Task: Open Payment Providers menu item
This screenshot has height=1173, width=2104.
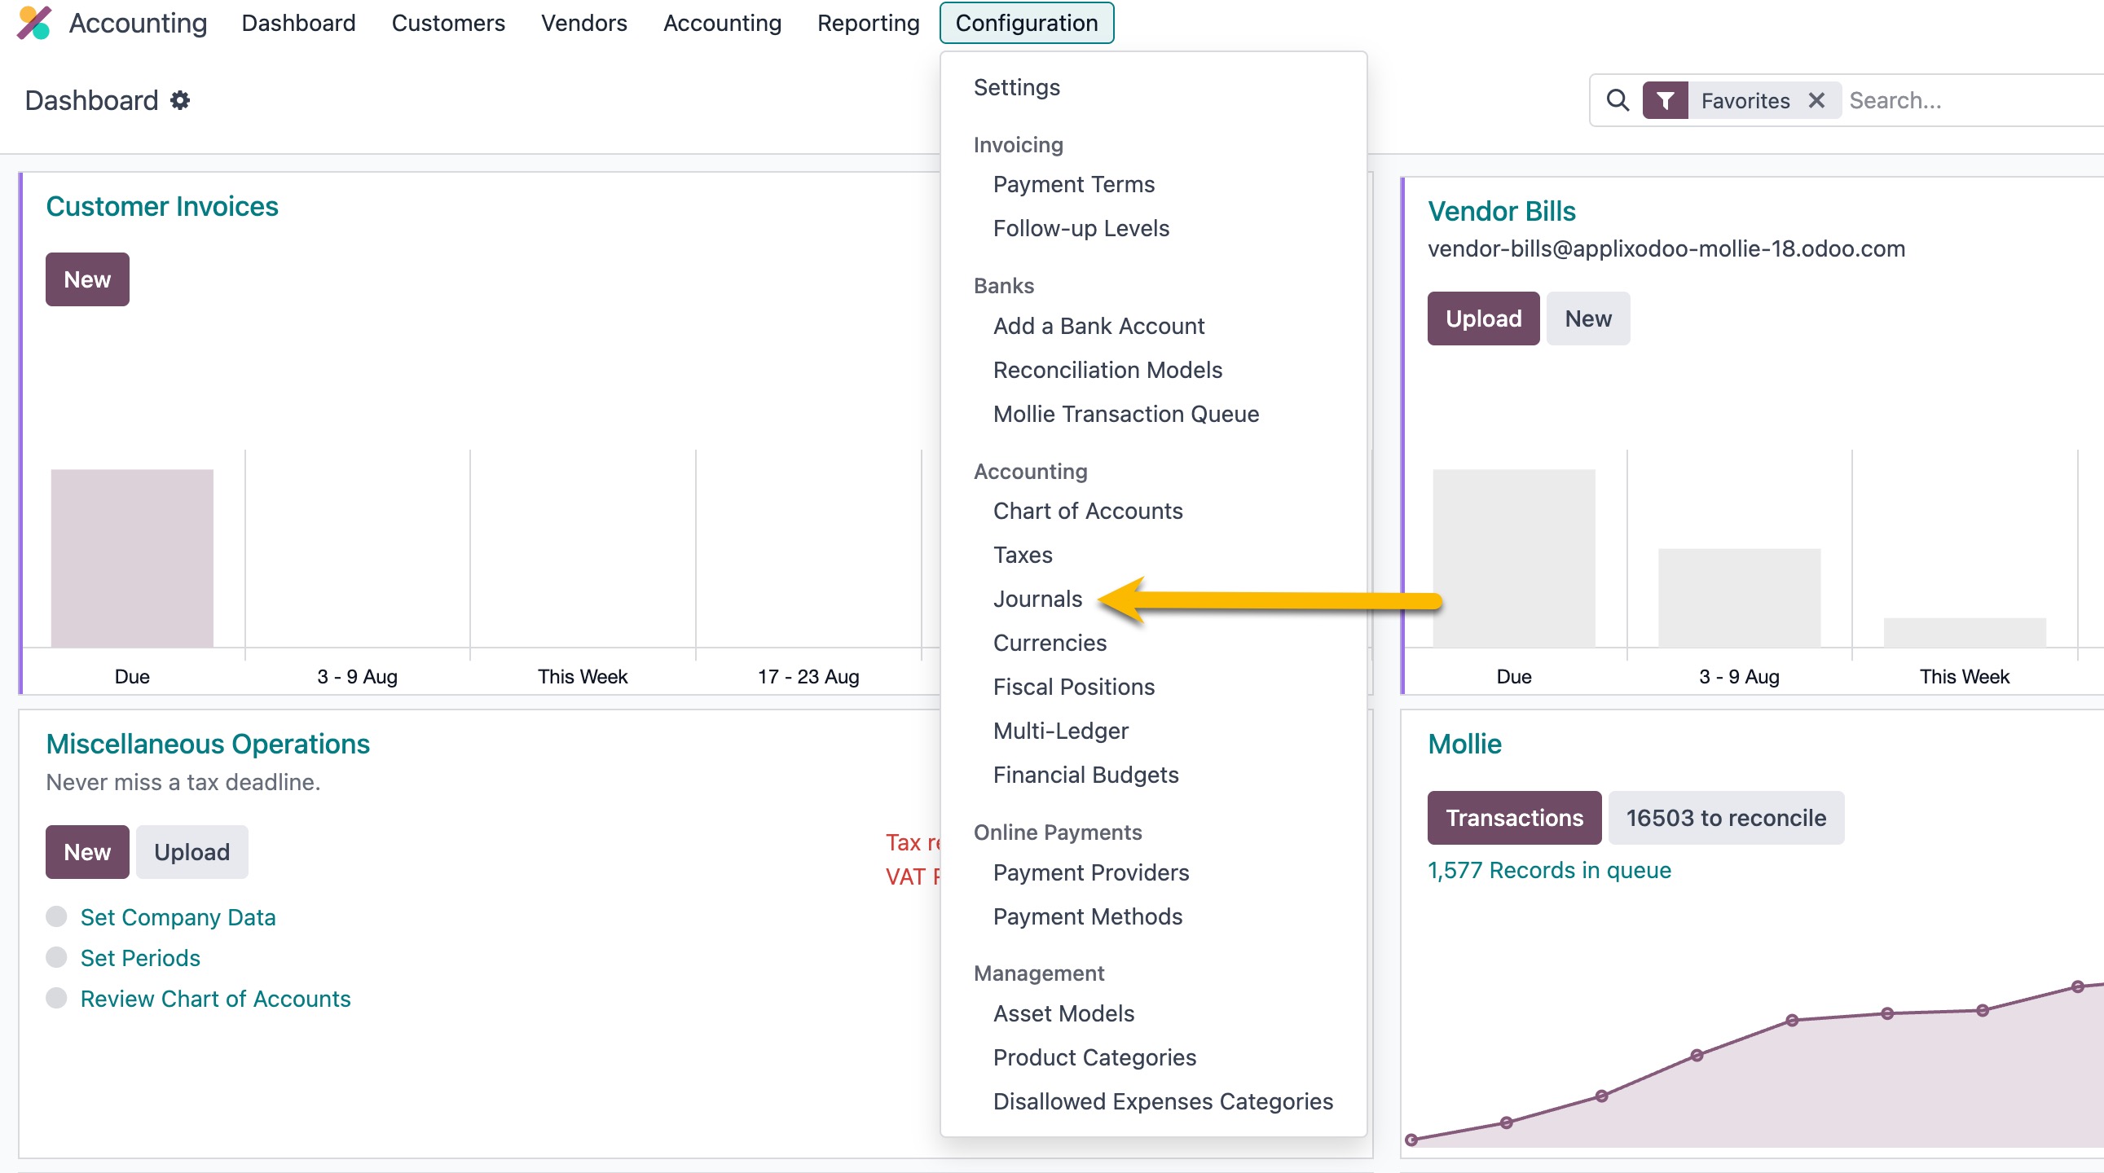Action: pos(1090,872)
